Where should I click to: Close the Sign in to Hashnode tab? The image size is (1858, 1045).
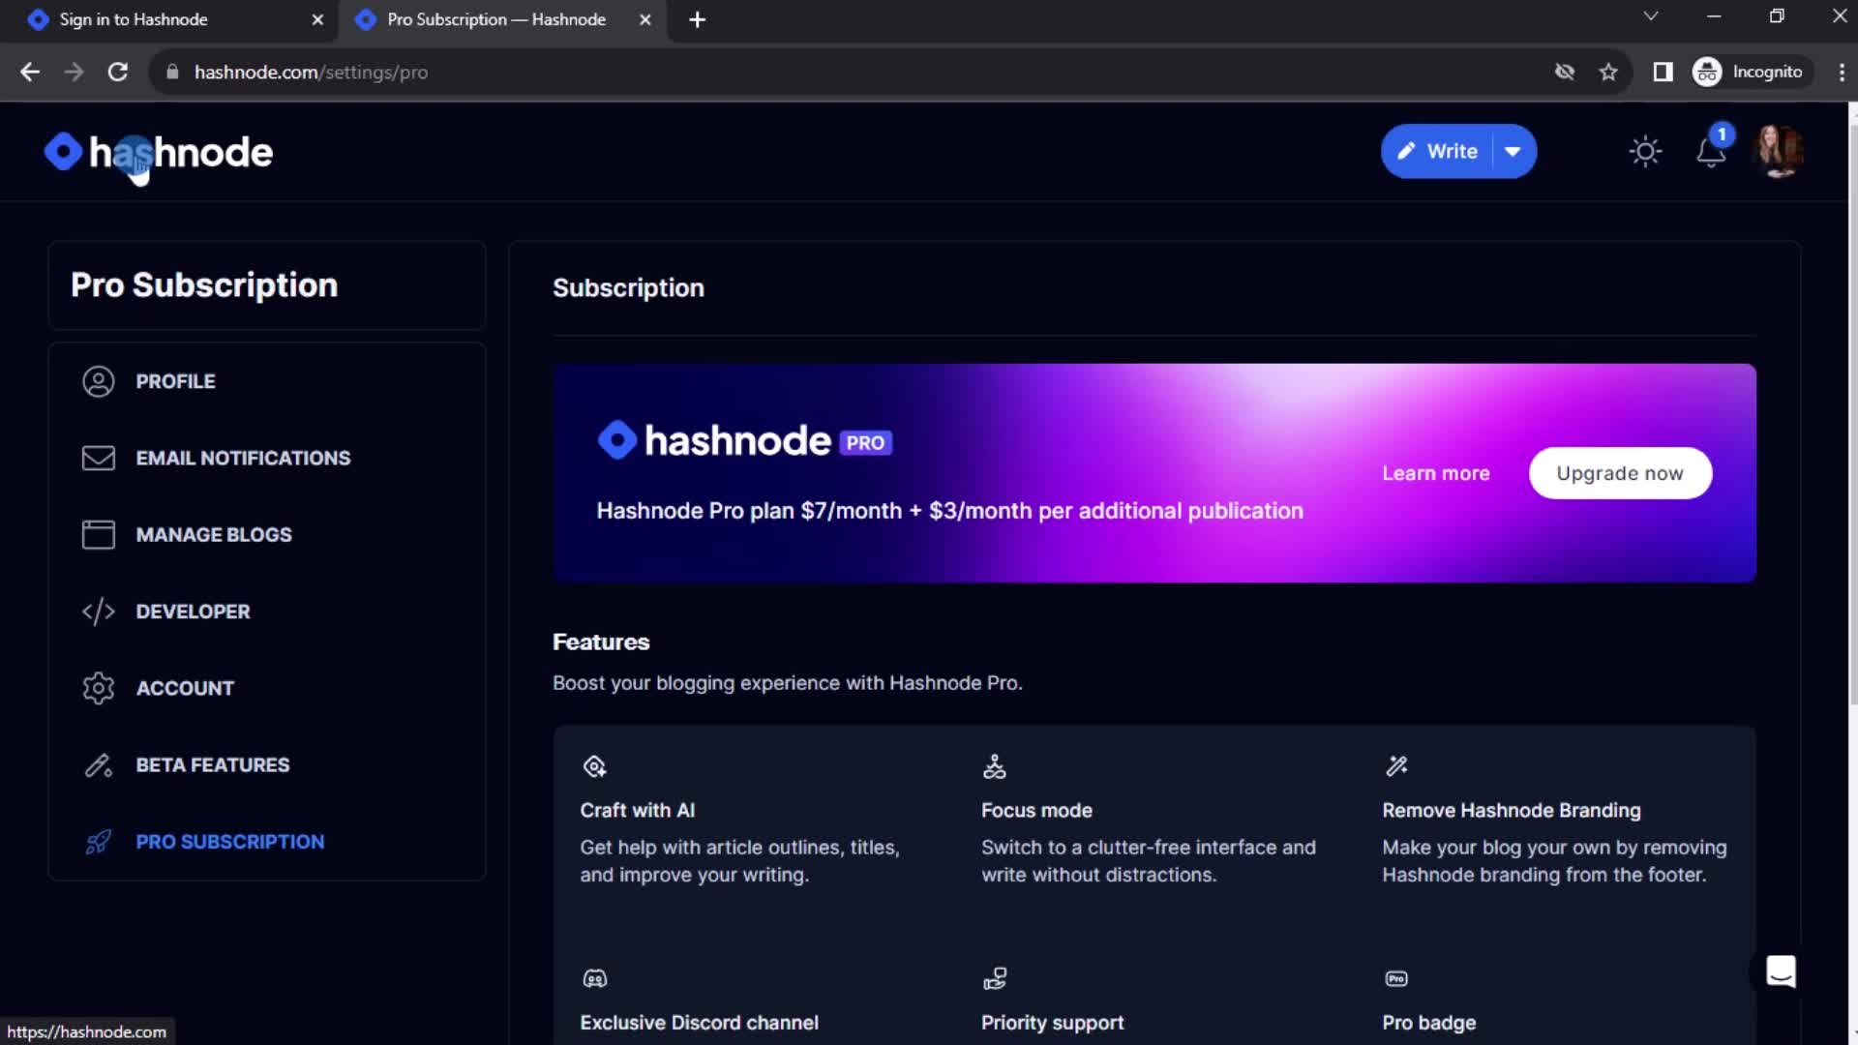click(x=317, y=19)
